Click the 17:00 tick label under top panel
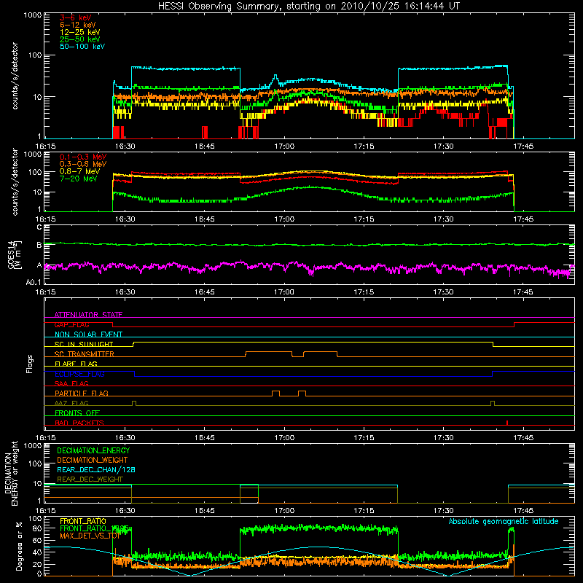This screenshot has width=583, height=583. click(284, 146)
